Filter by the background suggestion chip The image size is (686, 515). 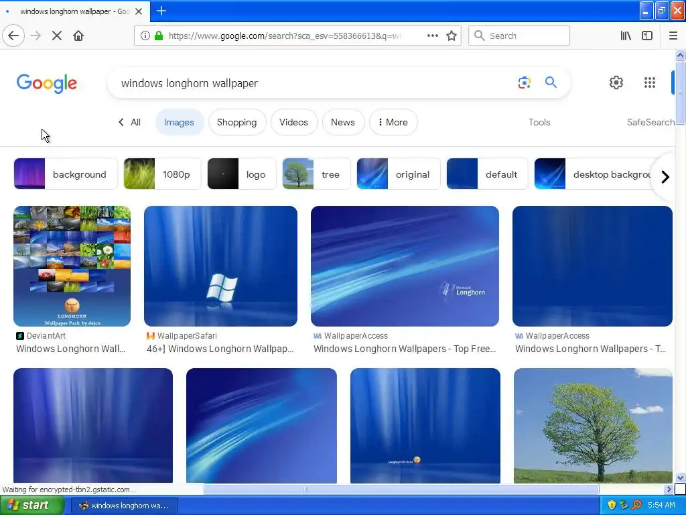[66, 174]
